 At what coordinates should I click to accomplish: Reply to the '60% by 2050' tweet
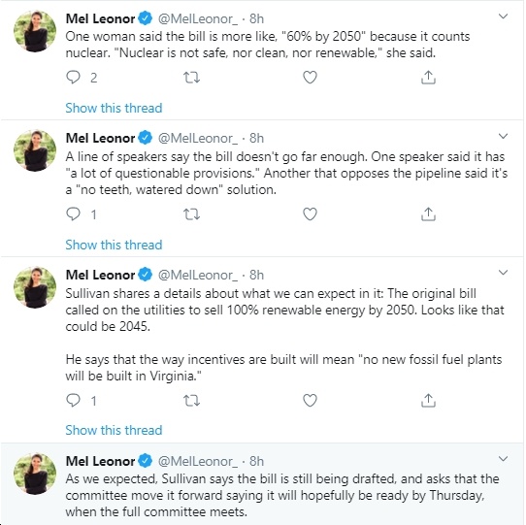(x=73, y=78)
